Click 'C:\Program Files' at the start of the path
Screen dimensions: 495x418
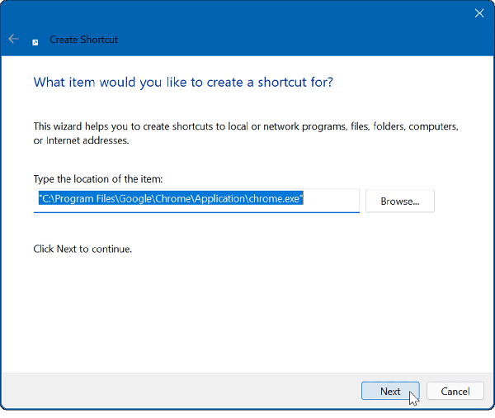pyautogui.click(x=75, y=200)
